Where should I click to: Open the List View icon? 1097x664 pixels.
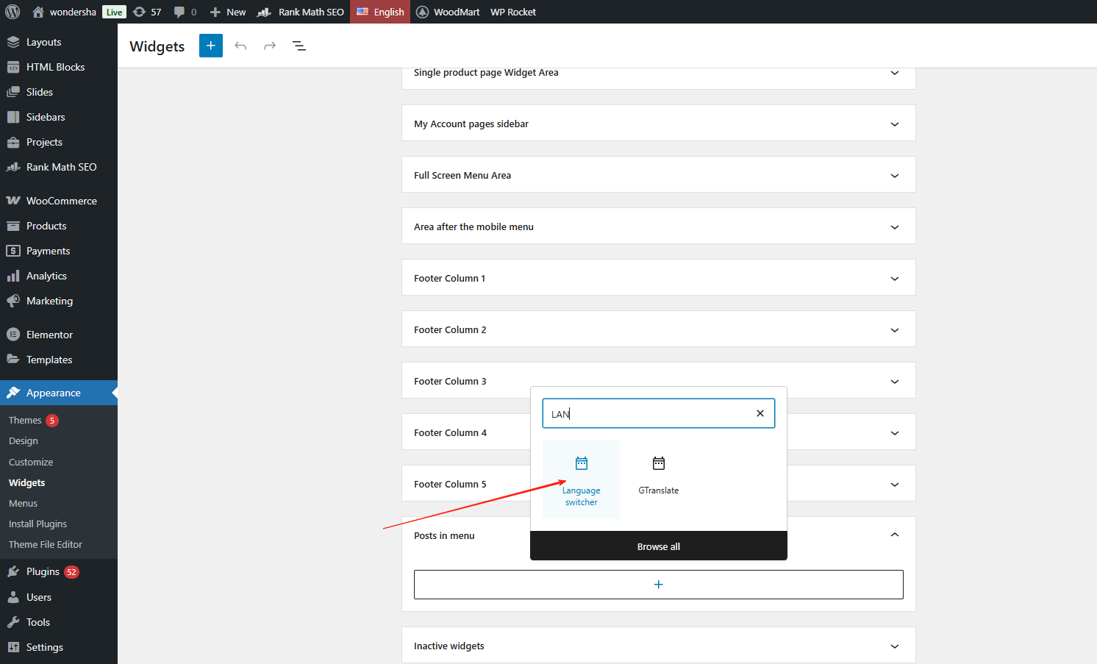pyautogui.click(x=299, y=46)
